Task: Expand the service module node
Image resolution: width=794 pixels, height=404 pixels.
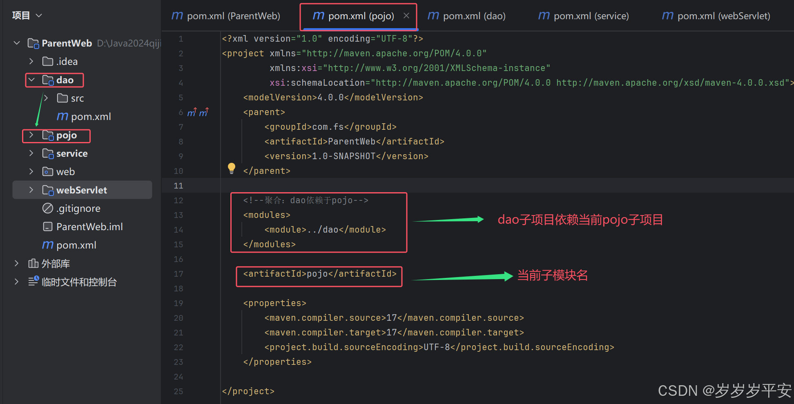Action: (31, 153)
